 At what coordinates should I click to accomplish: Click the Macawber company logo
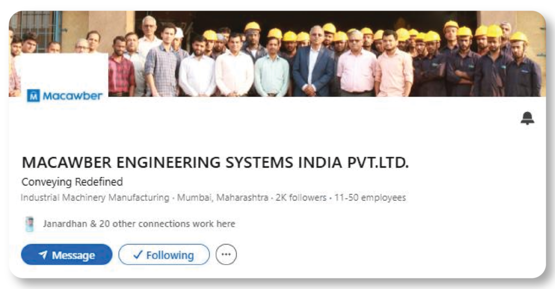tap(64, 95)
